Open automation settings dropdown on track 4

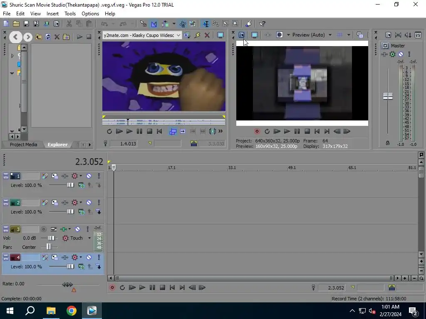click(x=81, y=258)
